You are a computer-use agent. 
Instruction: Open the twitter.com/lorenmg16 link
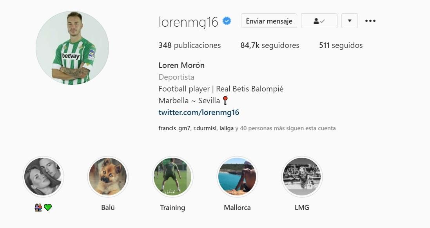[x=199, y=112]
